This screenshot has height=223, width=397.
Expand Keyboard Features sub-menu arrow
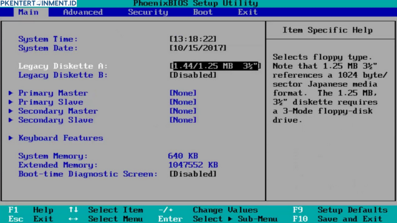[11, 138]
